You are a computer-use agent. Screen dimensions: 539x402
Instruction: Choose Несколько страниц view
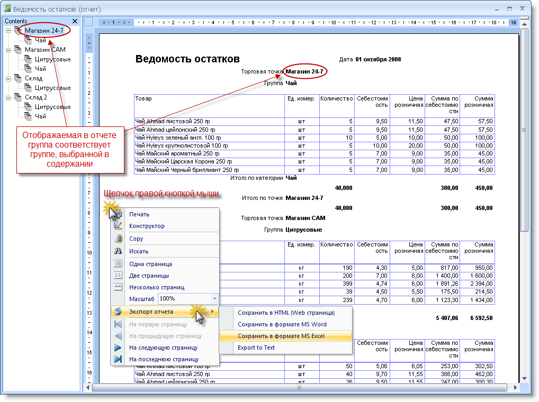click(157, 287)
